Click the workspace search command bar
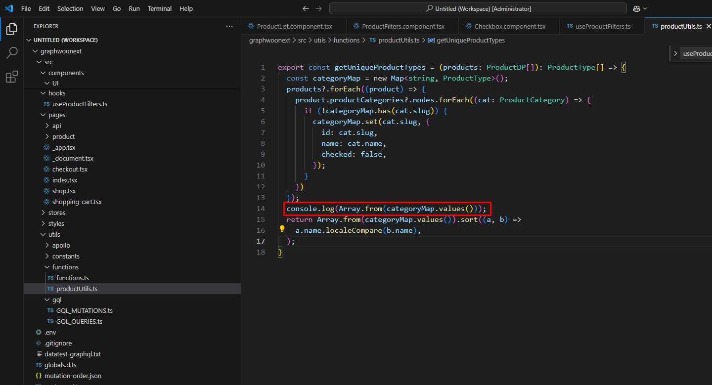Viewport: 712px width, 385px height. tap(478, 8)
